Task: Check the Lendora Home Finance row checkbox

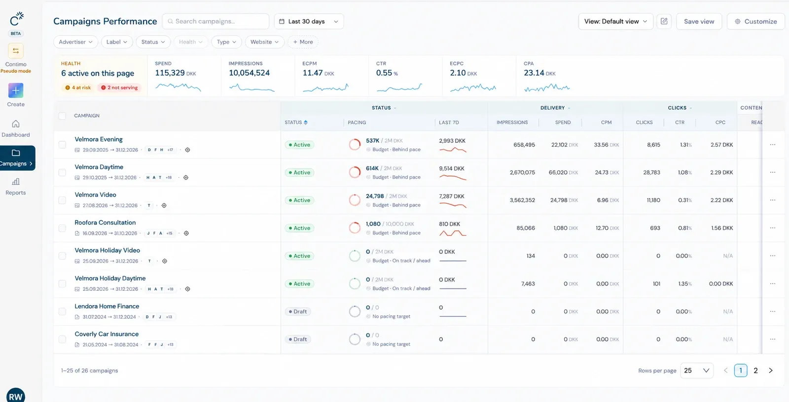Action: coord(62,311)
